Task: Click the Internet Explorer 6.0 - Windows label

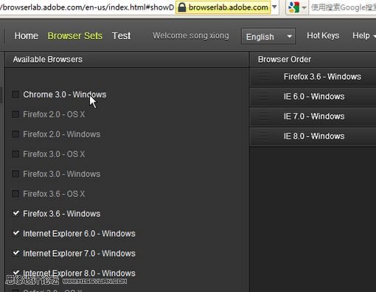Action: 79,234
